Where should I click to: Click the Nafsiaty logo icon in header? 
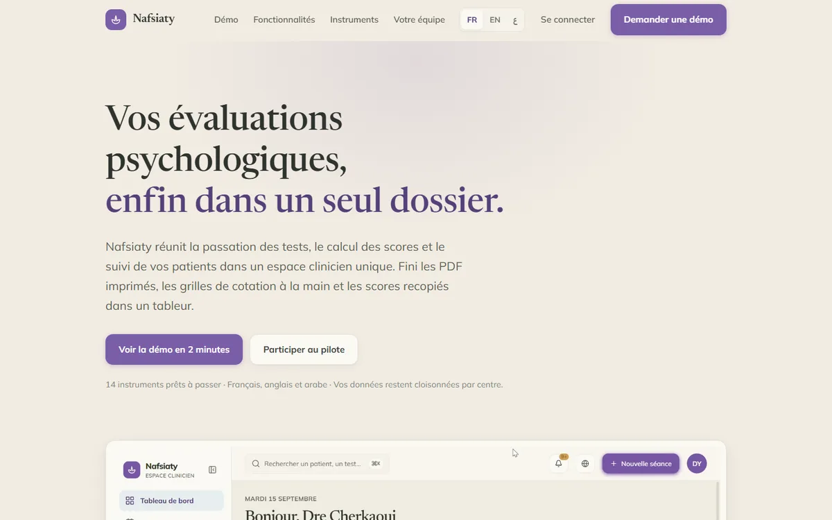point(116,19)
